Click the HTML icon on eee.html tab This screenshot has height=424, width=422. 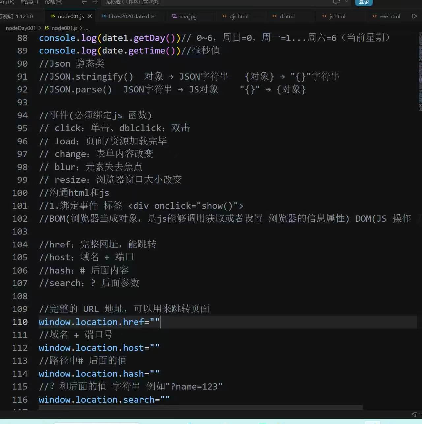(x=374, y=16)
